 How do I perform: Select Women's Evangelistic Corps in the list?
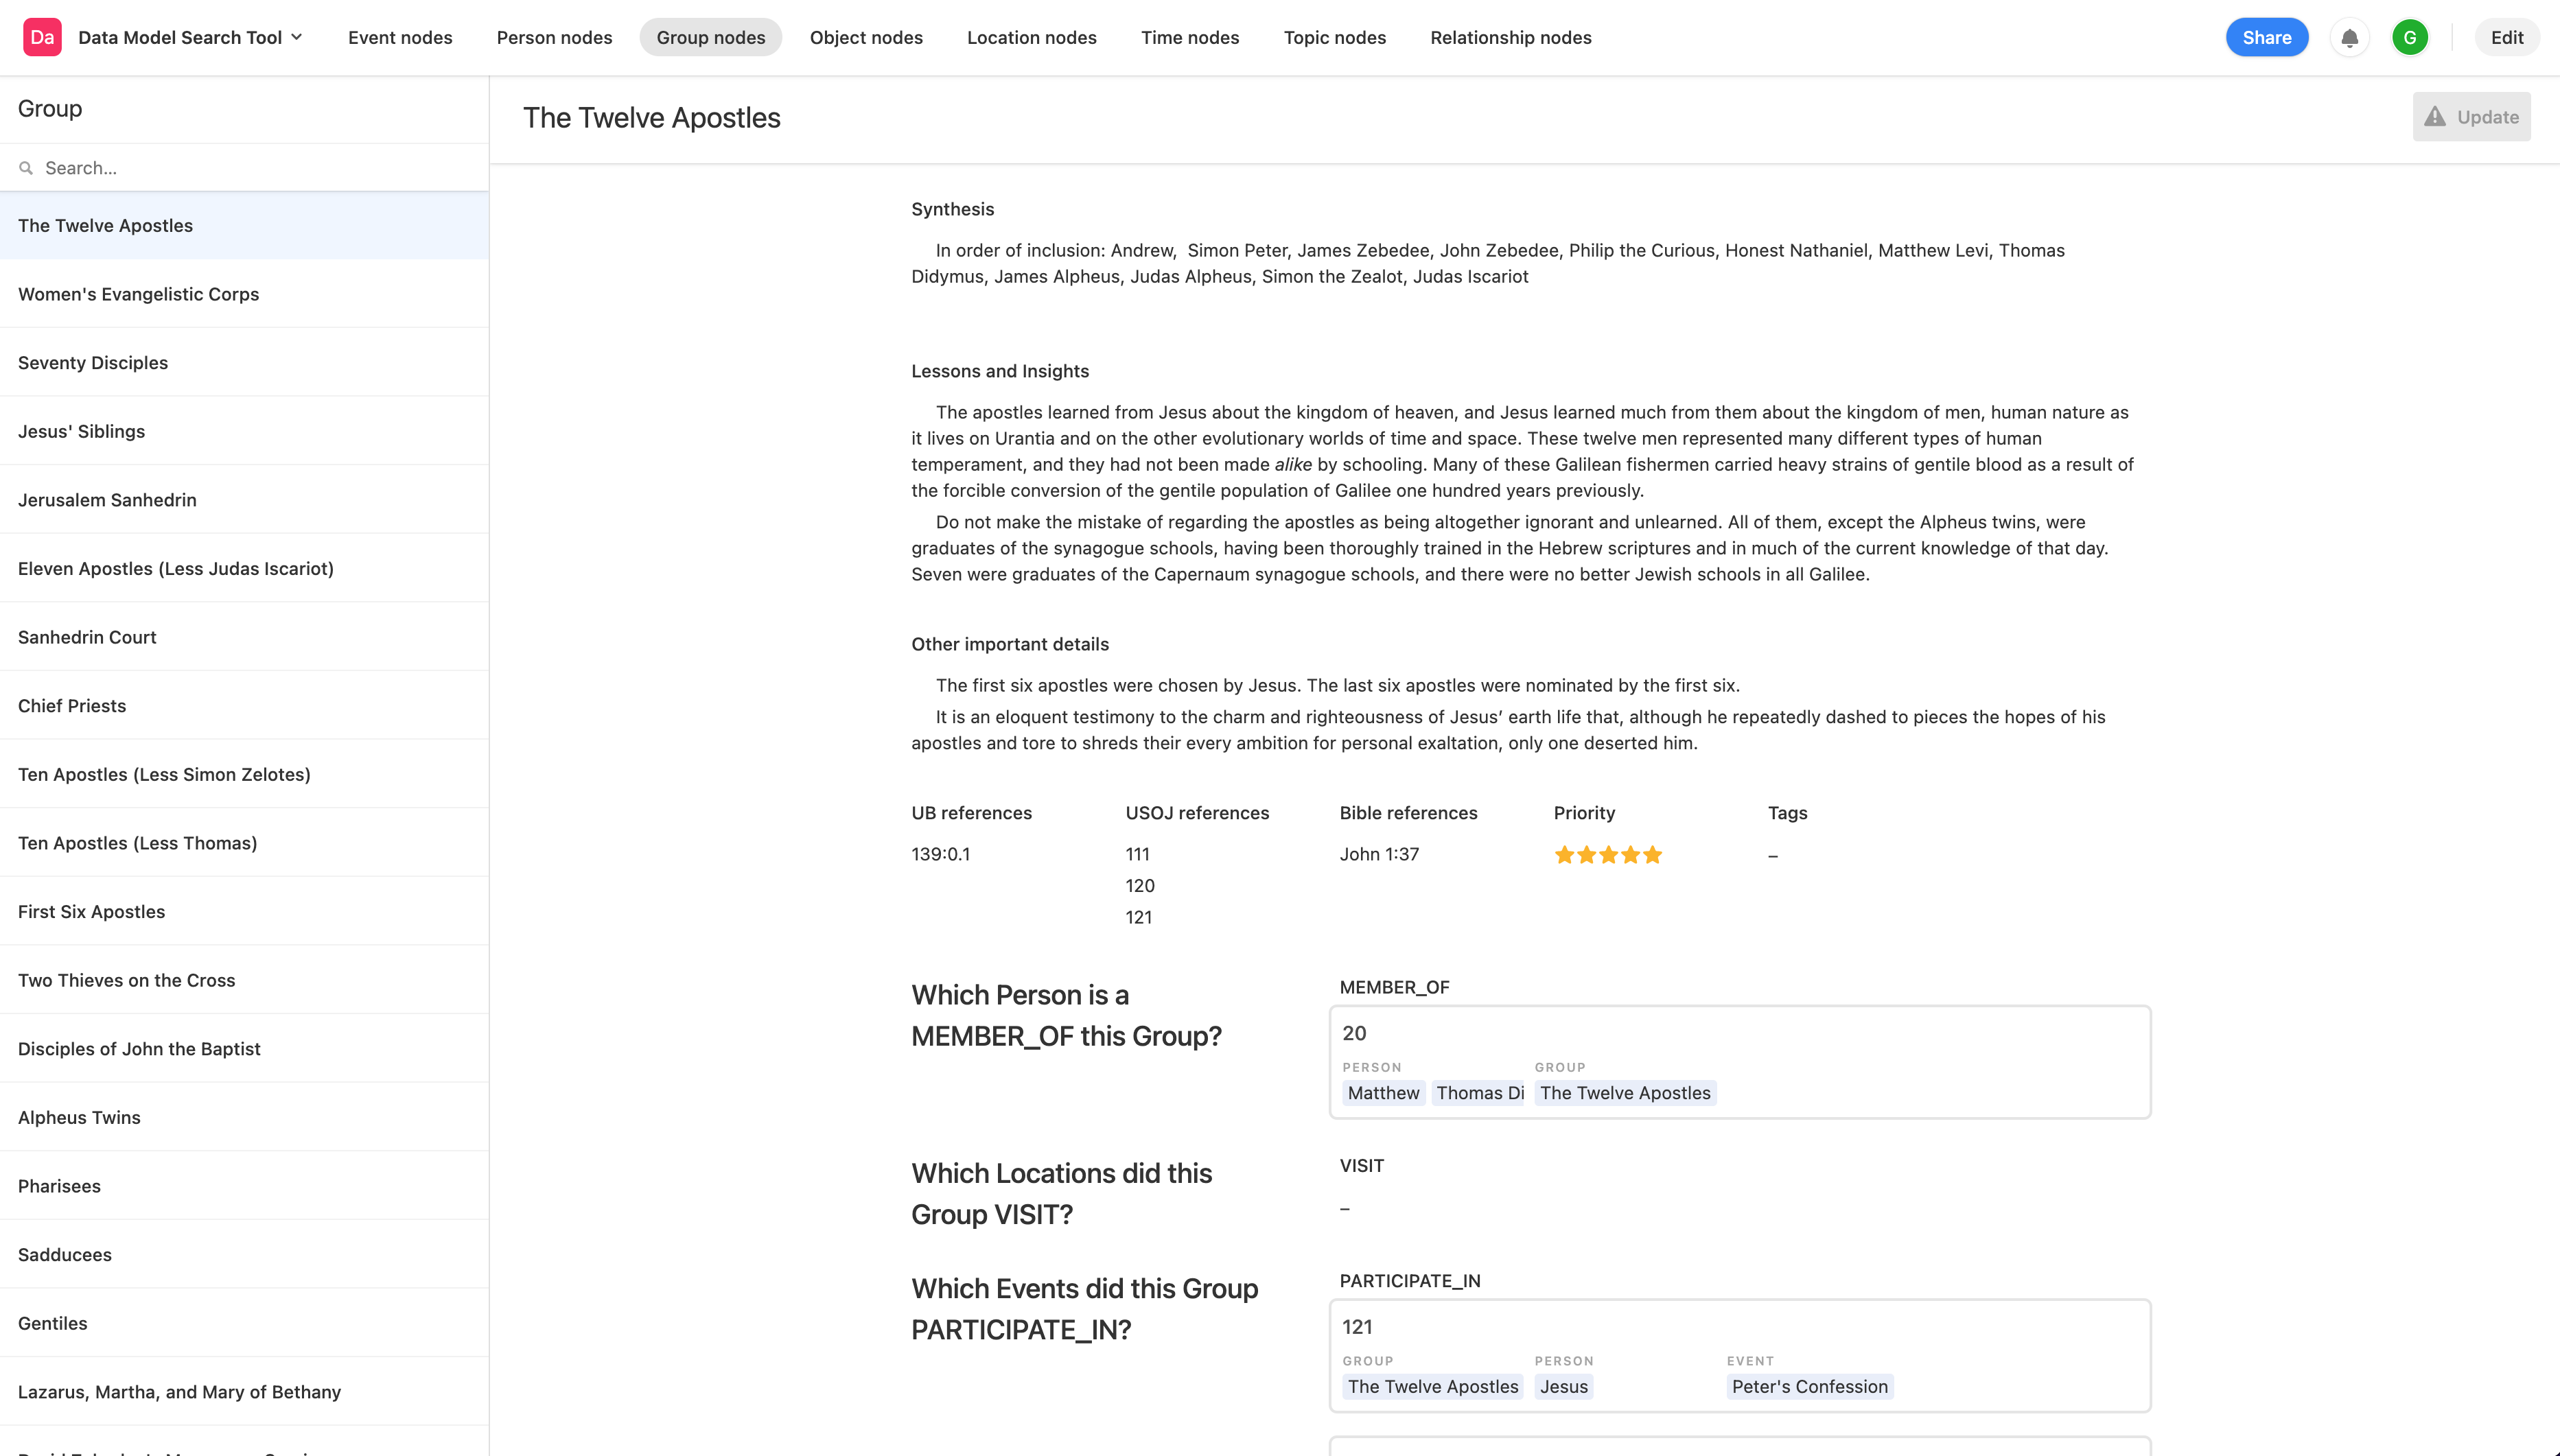click(x=244, y=294)
